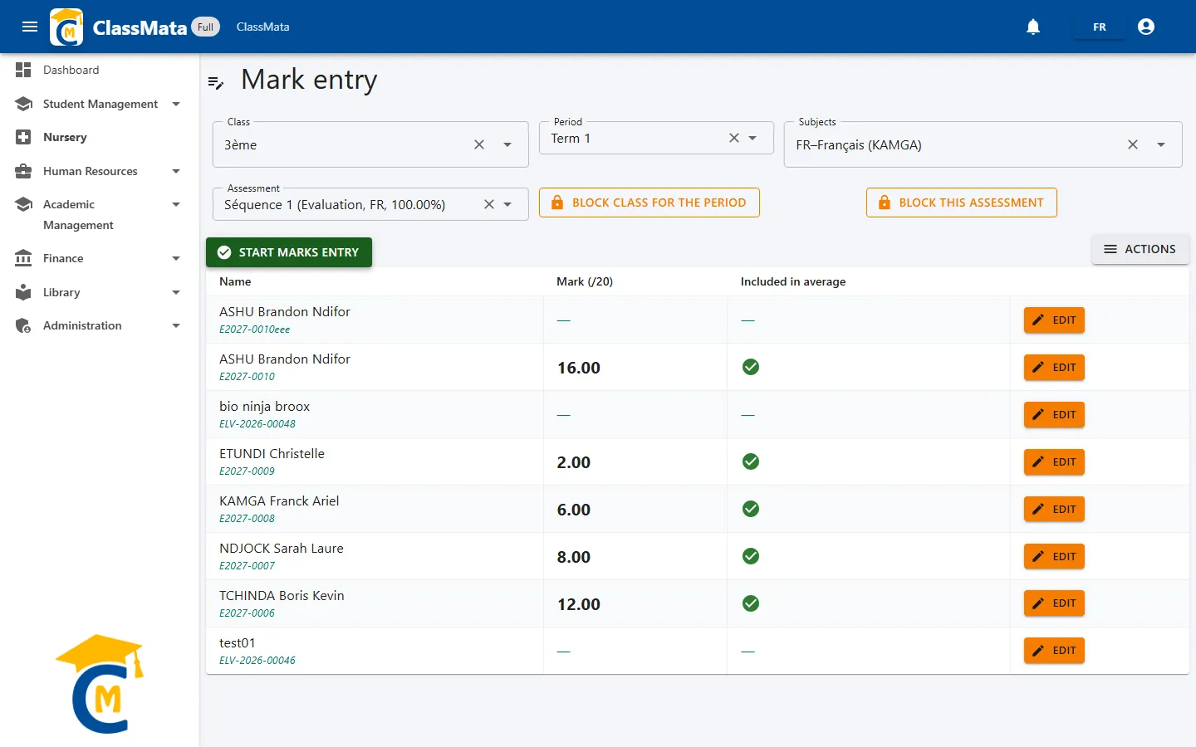The width and height of the screenshot is (1196, 747).
Task: Open the hamburger navigation menu
Action: coord(30,27)
